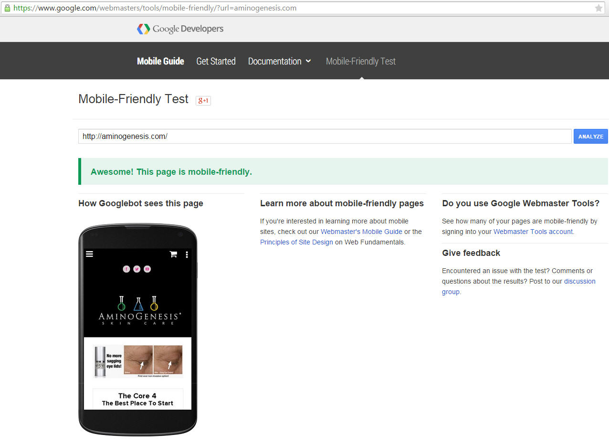609x445 pixels.
Task: Tap three-dot overflow icon in phone preview
Action: [x=187, y=254]
